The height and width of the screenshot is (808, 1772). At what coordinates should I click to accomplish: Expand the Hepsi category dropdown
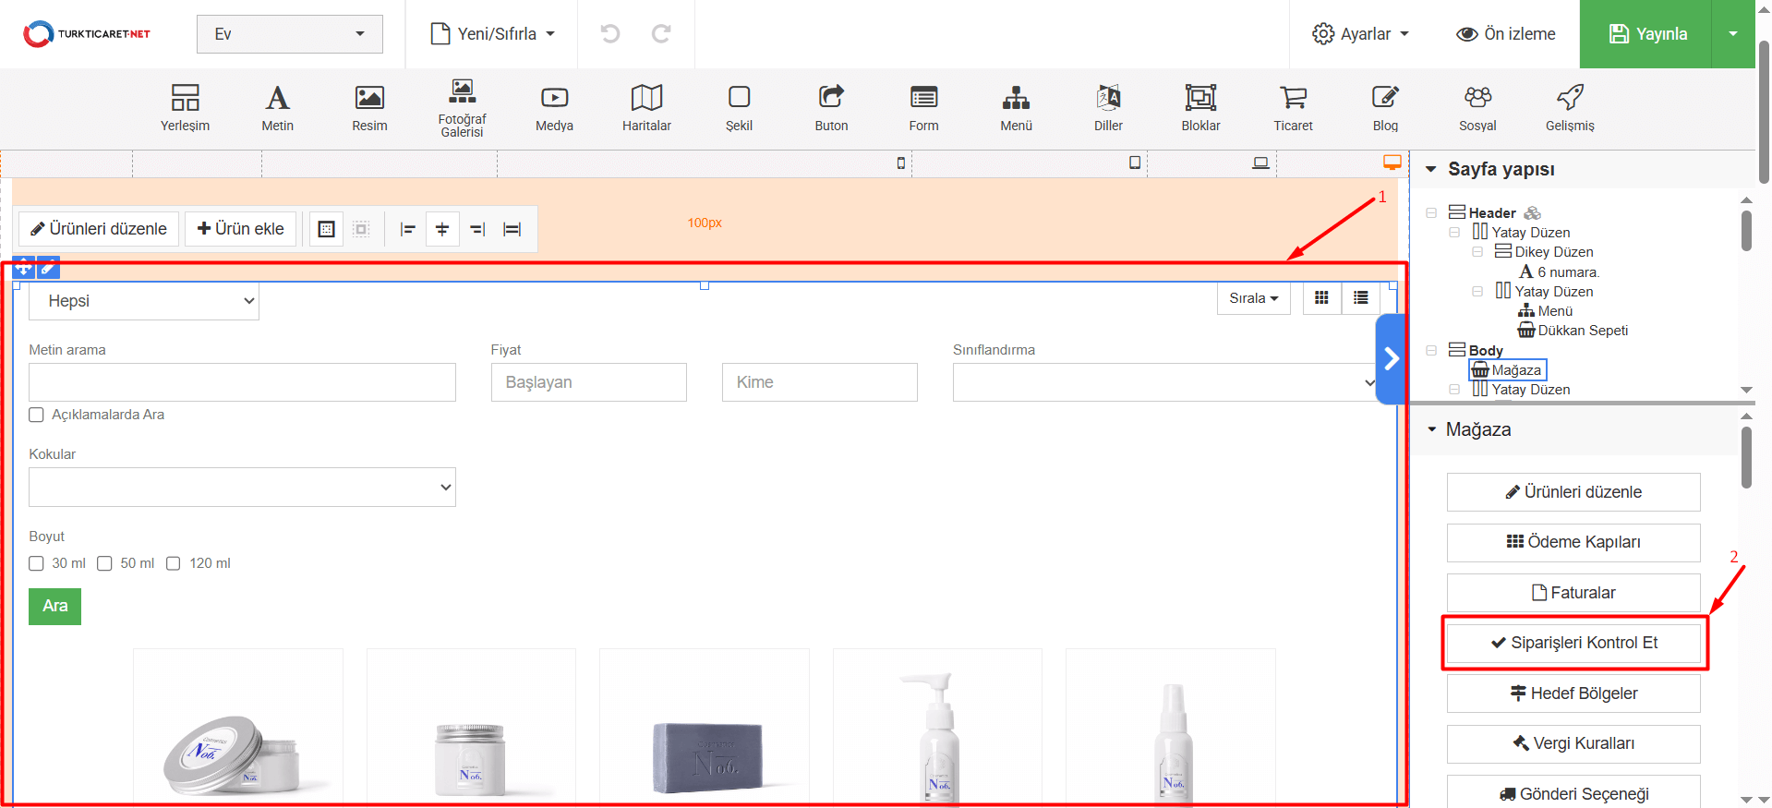144,301
